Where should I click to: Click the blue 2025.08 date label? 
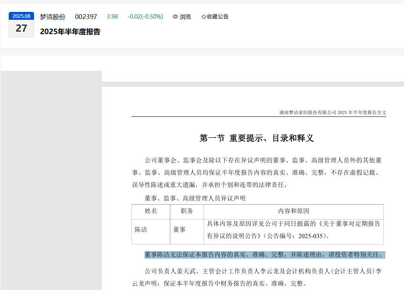click(21, 16)
